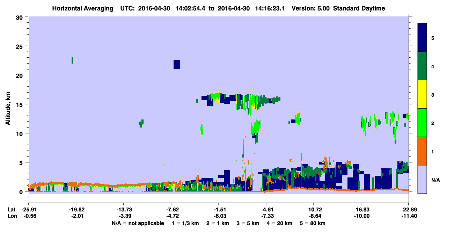This screenshot has width=454, height=233.
Task: Click the longitude value -11.40
Action: pos(409,216)
